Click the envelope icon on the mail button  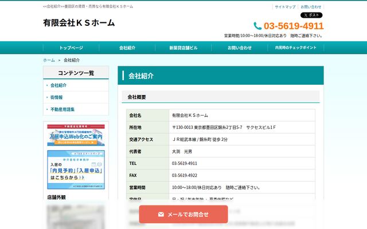[161, 214]
